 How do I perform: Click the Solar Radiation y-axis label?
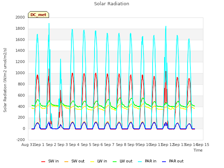5,80
